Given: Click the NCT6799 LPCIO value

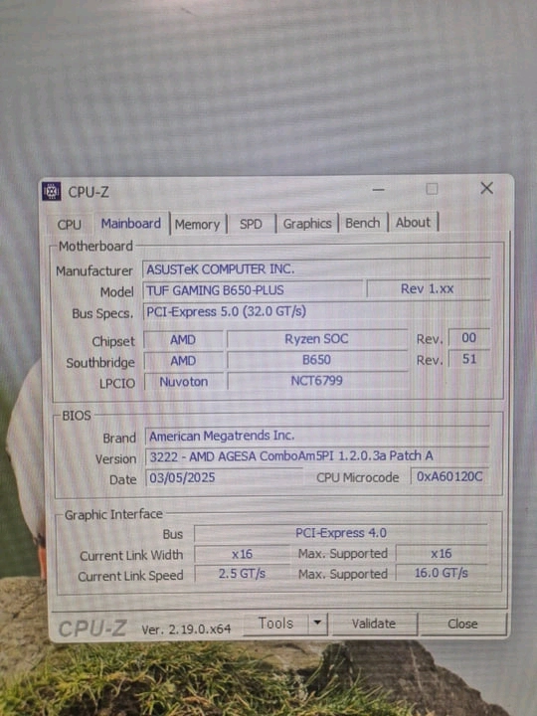Looking at the screenshot, I should pos(316,380).
